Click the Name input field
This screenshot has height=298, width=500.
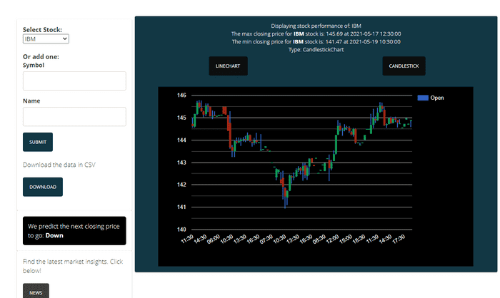pos(74,116)
